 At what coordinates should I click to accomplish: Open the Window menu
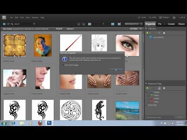tap(35, 17)
